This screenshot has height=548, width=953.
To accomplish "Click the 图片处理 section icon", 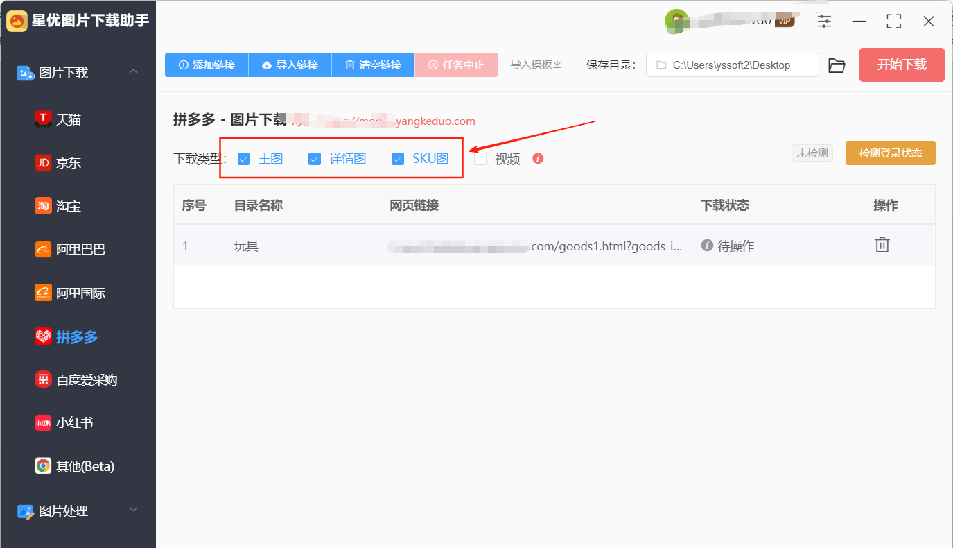I will pos(26,511).
